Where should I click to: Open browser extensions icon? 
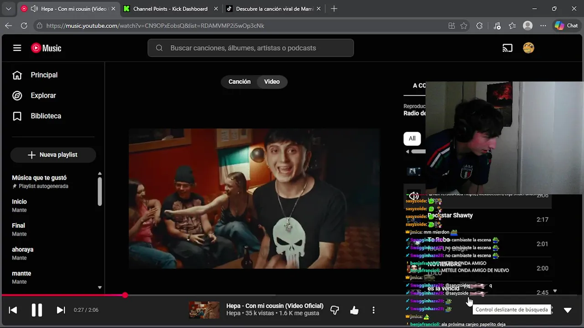(479, 26)
